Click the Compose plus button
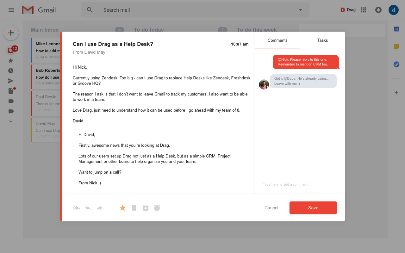 click(11, 33)
